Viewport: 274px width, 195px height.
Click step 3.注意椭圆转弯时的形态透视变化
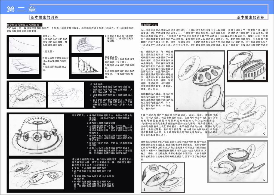[120, 74]
